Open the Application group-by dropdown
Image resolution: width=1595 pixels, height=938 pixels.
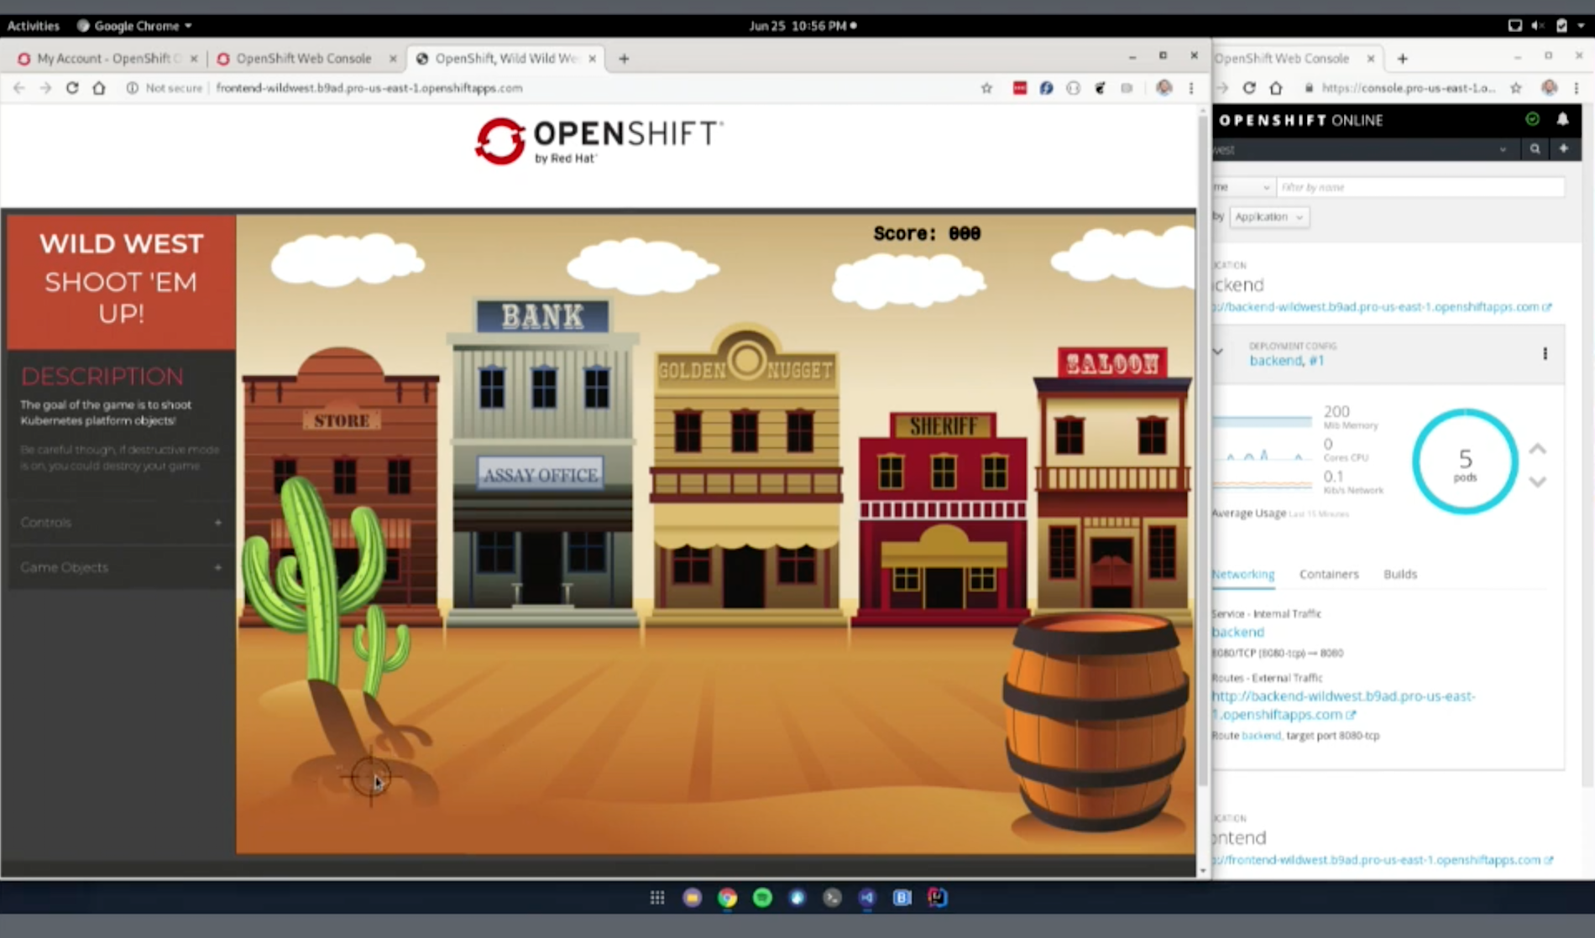(1268, 217)
